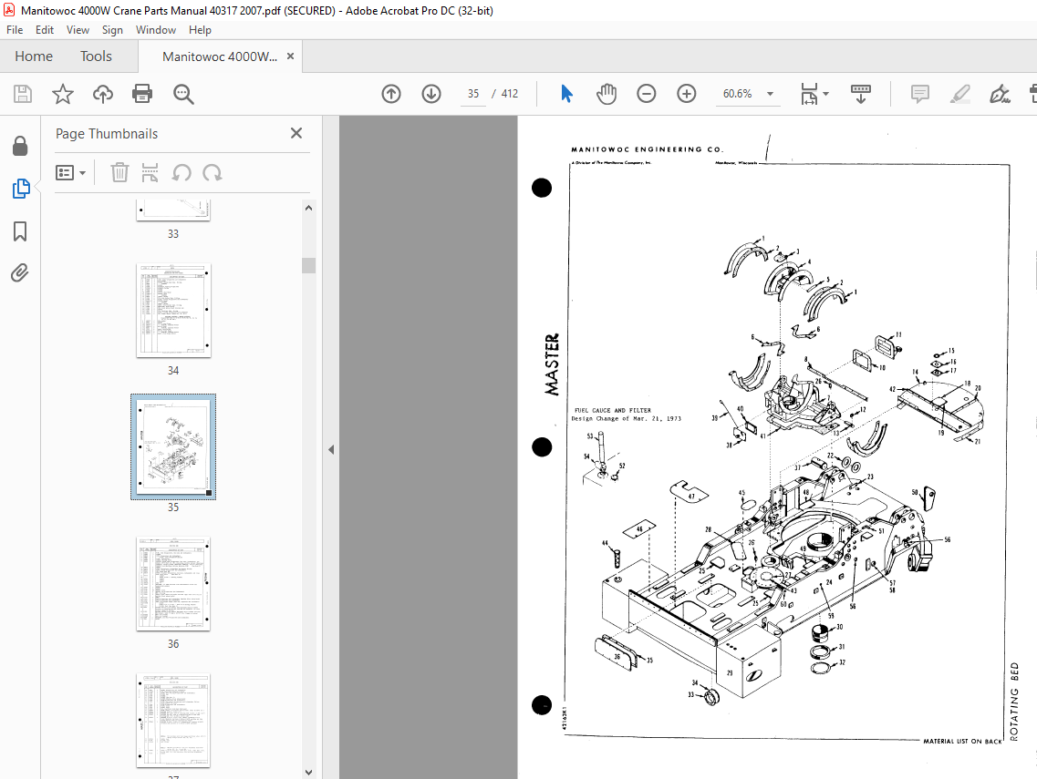The image size is (1037, 779).
Task: Click the Print icon
Action: click(142, 94)
